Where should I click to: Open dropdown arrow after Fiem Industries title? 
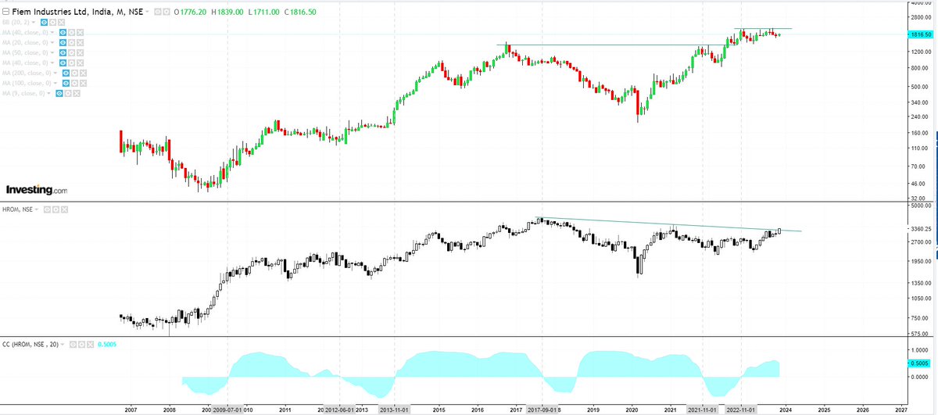coord(147,12)
